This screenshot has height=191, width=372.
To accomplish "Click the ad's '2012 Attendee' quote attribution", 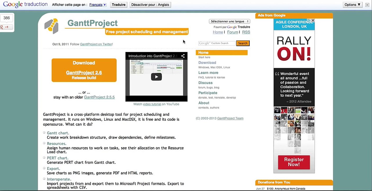I will (299, 102).
